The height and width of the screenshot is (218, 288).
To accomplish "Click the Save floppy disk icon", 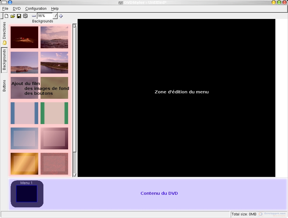I will tap(19, 16).
